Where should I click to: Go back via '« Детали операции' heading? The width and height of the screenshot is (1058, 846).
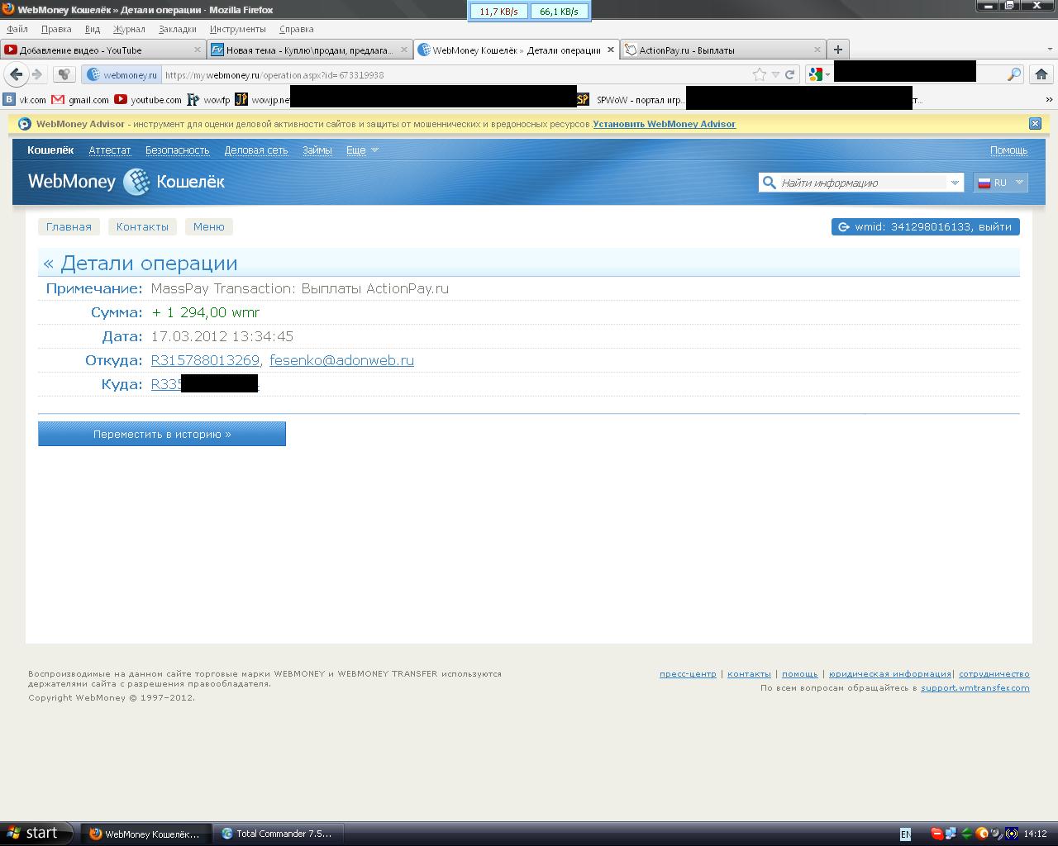click(141, 264)
